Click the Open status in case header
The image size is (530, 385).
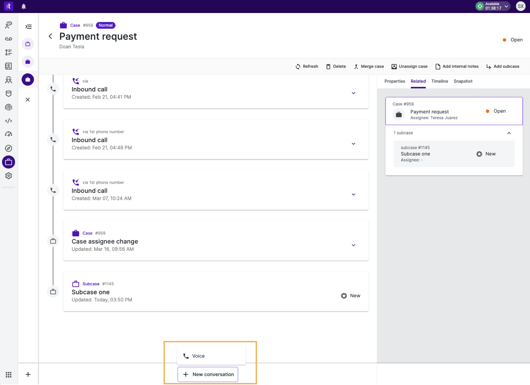pos(513,40)
